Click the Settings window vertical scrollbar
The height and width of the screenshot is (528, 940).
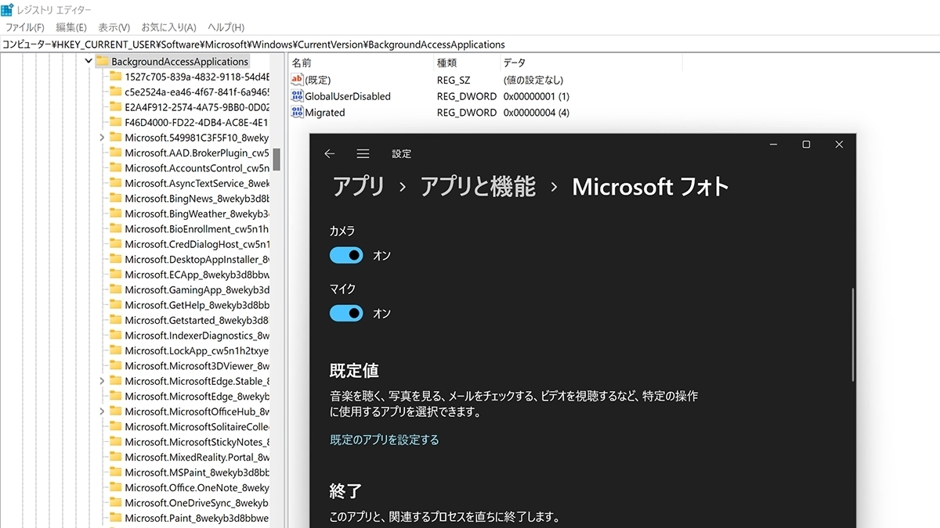(852, 335)
